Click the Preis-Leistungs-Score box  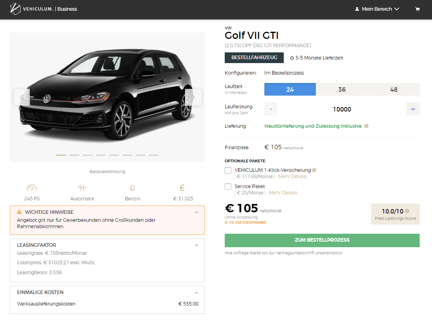tap(396, 214)
